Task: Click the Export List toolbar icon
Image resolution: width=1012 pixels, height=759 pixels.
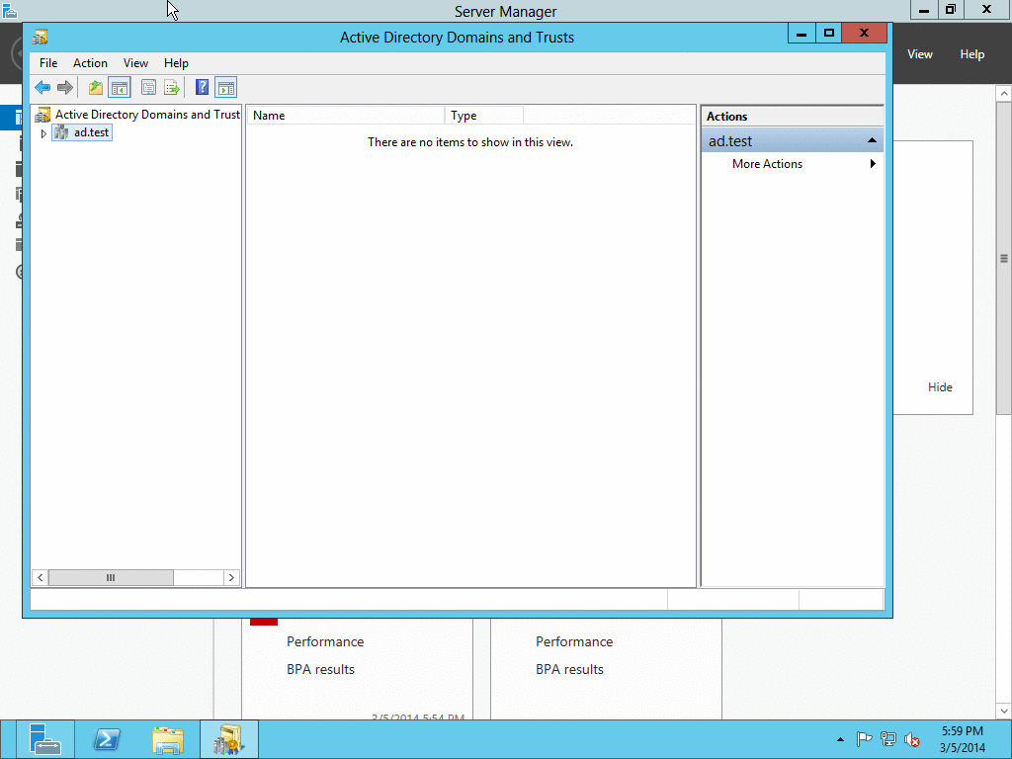Action: pyautogui.click(x=171, y=87)
